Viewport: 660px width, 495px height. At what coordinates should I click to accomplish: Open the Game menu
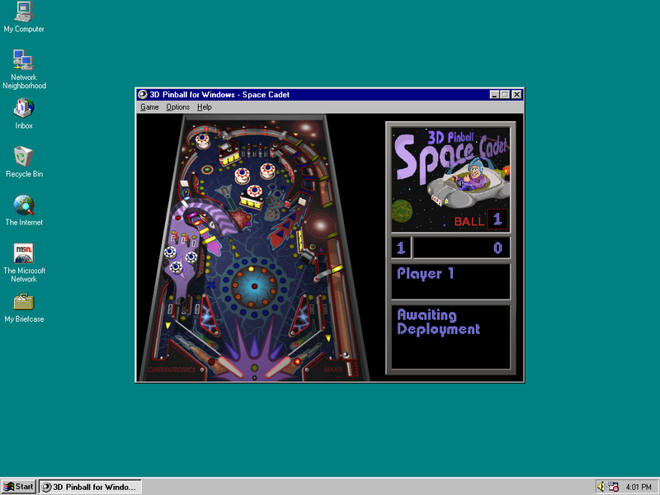[x=148, y=106]
